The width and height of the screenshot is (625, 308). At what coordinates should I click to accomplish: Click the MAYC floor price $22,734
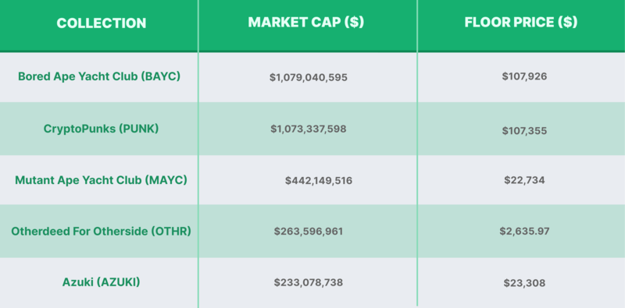pyautogui.click(x=524, y=180)
